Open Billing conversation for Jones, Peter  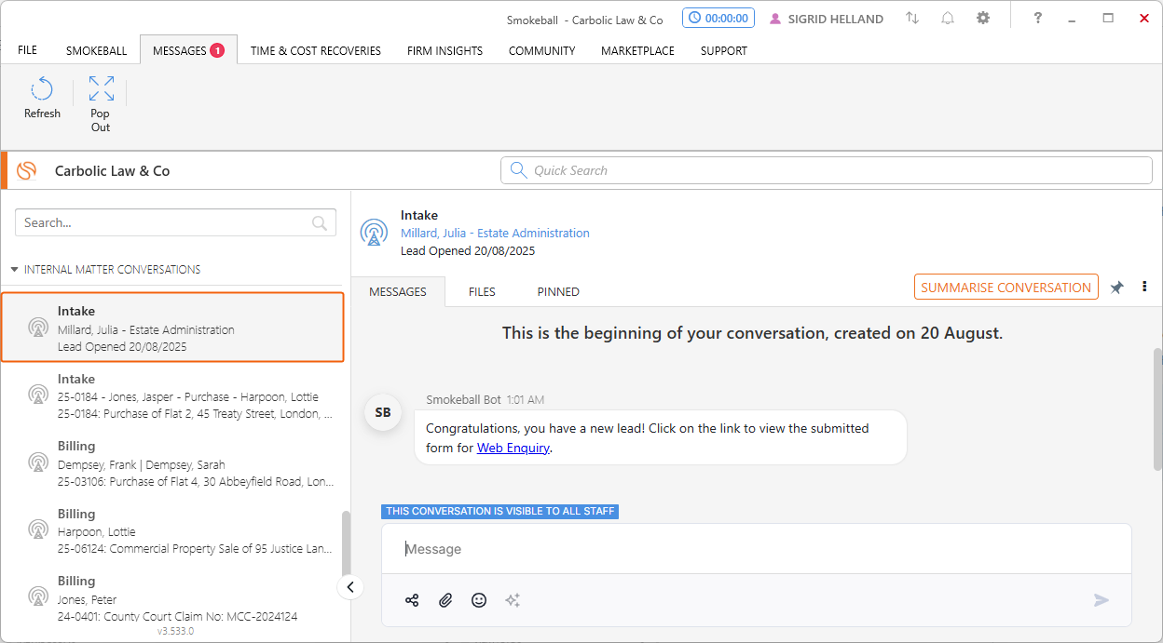tap(172, 597)
